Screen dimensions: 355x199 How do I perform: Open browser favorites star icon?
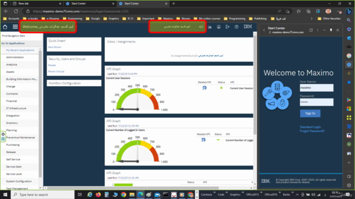pyautogui.click(x=298, y=11)
